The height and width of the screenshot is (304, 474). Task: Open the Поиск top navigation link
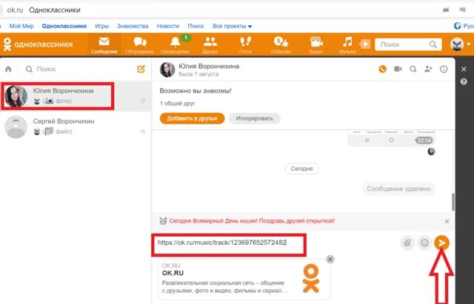point(196,26)
